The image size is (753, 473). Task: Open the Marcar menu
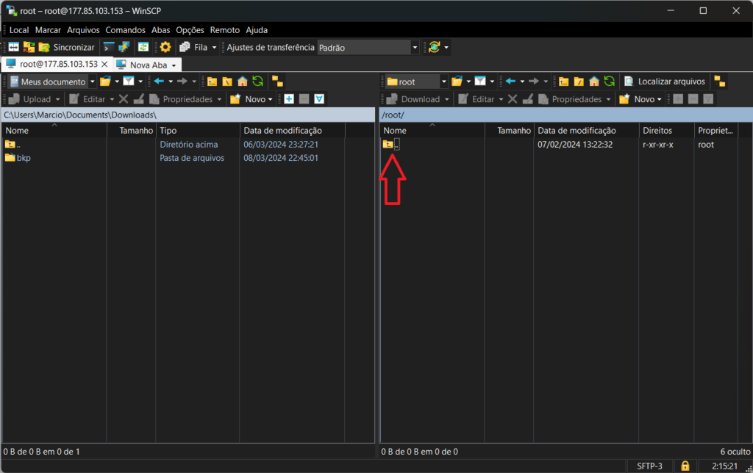48,29
